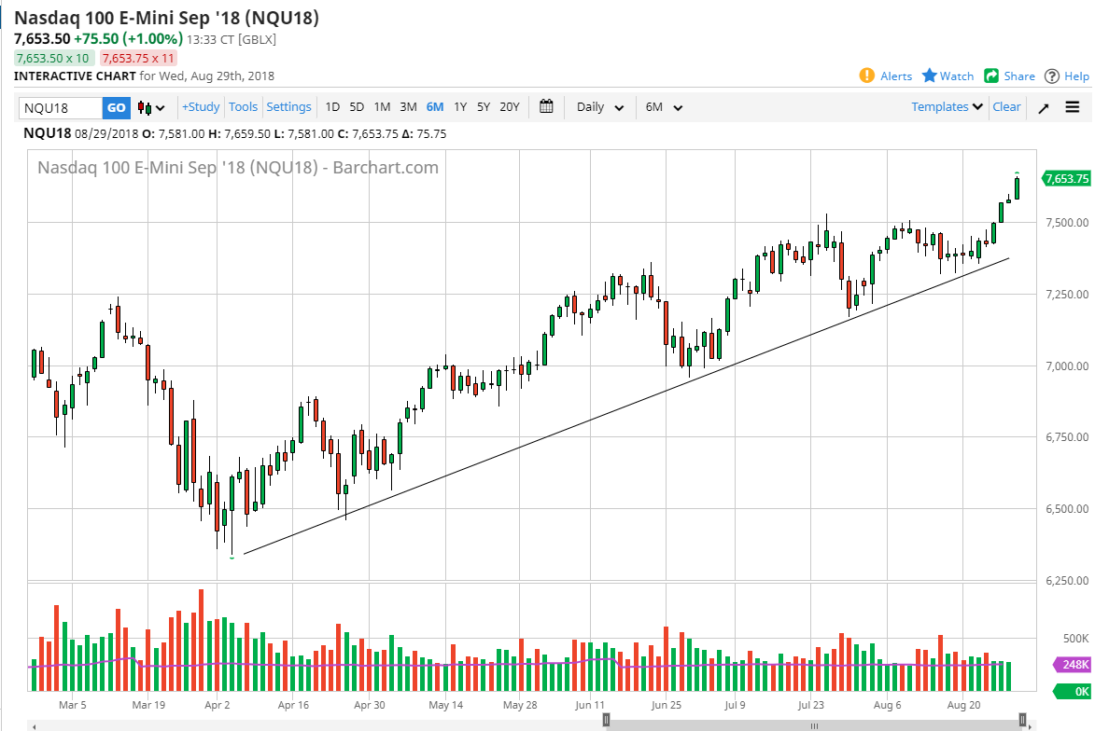Viewport: 1095px width, 731px height.
Task: Select the 1D time range
Action: pos(332,106)
